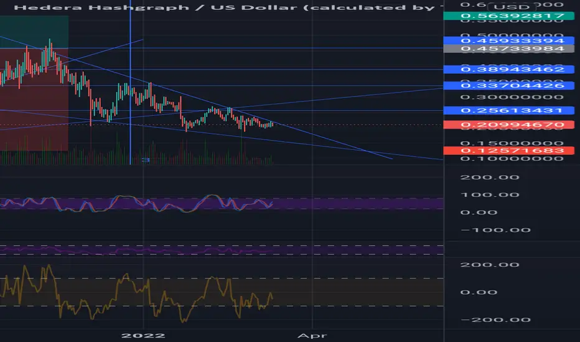Click the 100.00 oscillator scale value
The height and width of the screenshot is (342, 580).
[x=490, y=195]
